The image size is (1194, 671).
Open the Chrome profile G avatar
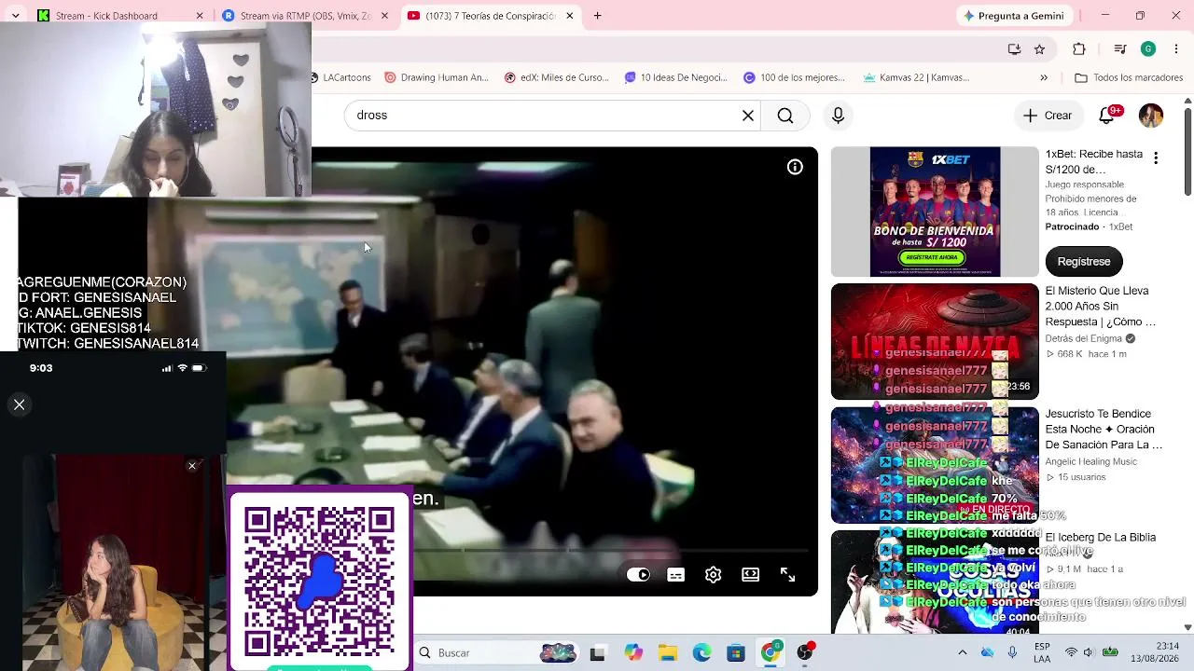pyautogui.click(x=1148, y=49)
